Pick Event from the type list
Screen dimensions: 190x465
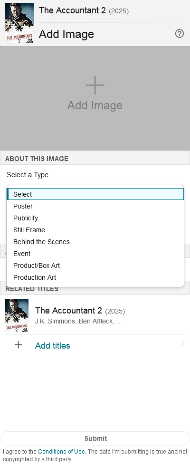tap(95, 254)
